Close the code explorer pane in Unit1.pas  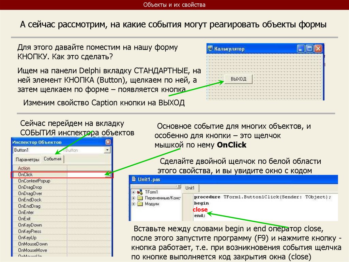(x=179, y=187)
